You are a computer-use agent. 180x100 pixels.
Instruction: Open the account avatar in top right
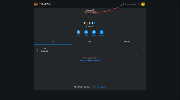click(143, 4)
